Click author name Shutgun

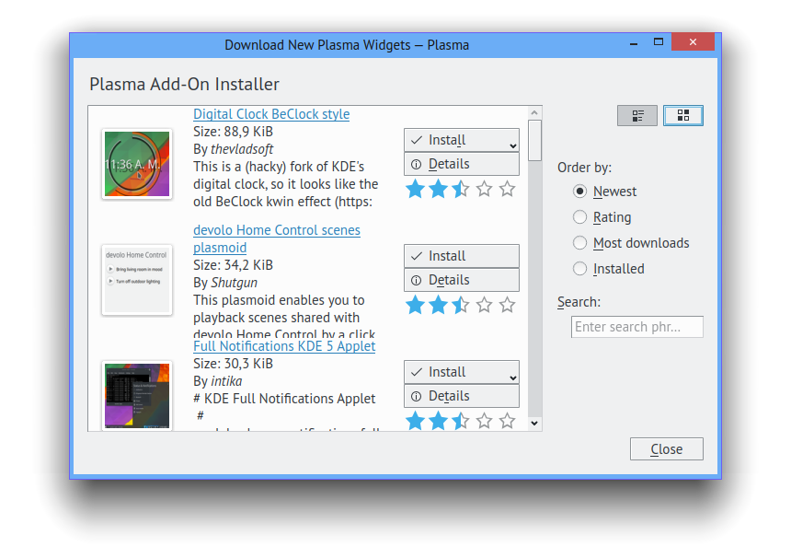coord(234,283)
